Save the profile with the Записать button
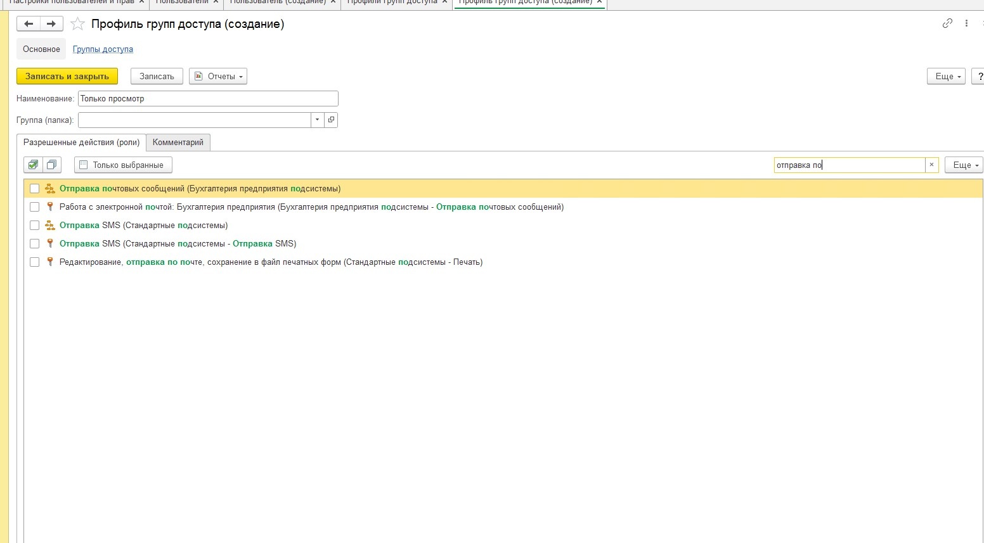Image resolution: width=984 pixels, height=543 pixels. point(157,76)
